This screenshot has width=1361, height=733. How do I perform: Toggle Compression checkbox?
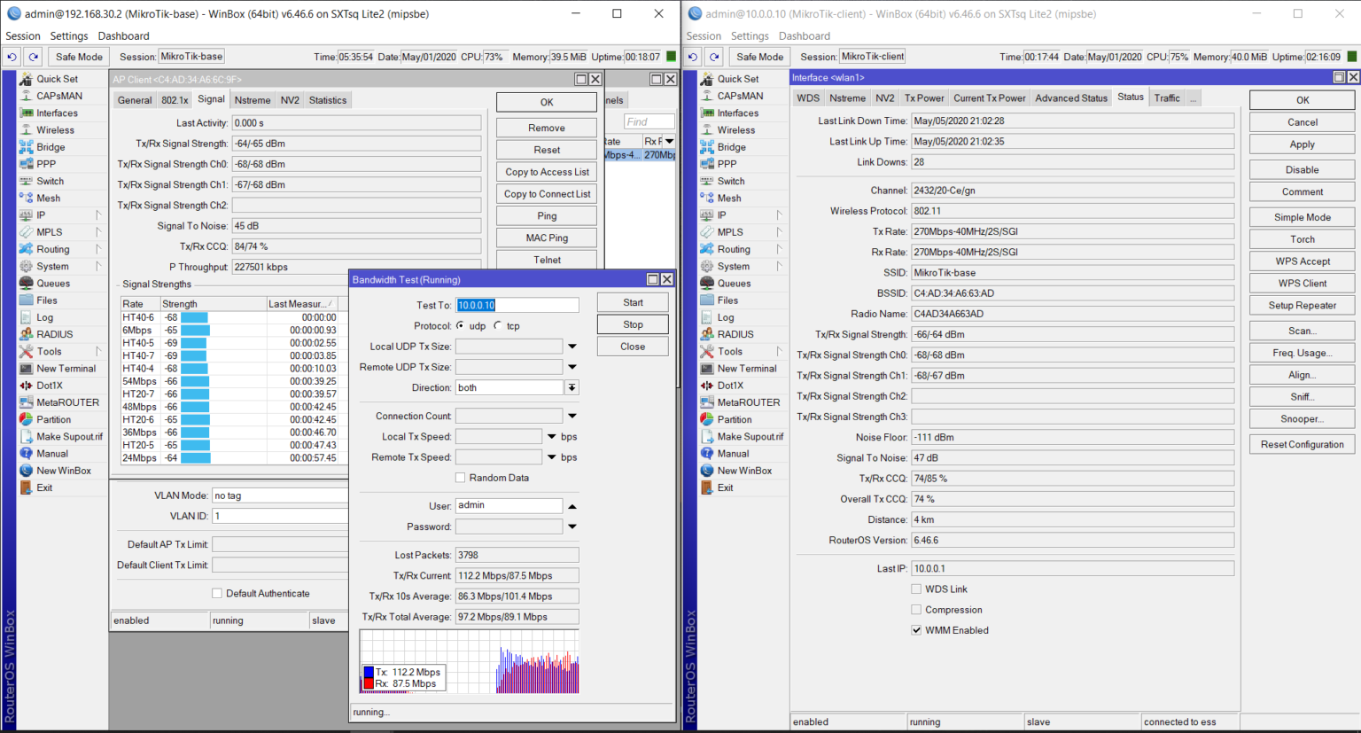click(916, 610)
